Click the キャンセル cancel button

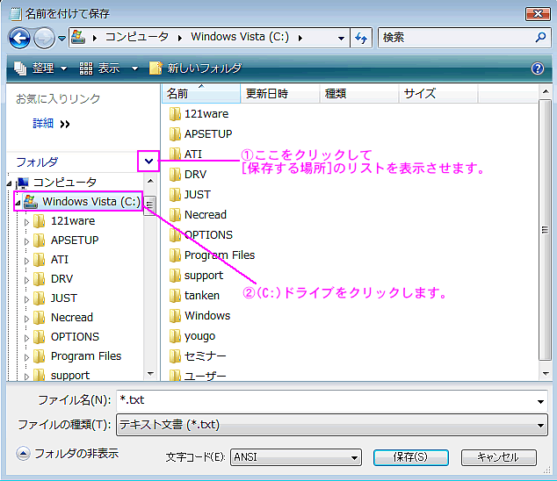[x=498, y=457]
